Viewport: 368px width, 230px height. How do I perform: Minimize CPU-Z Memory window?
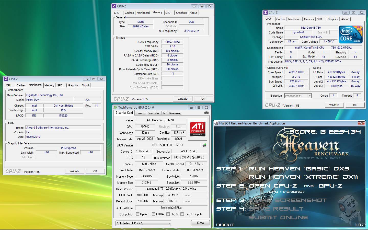pyautogui.click(x=194, y=6)
